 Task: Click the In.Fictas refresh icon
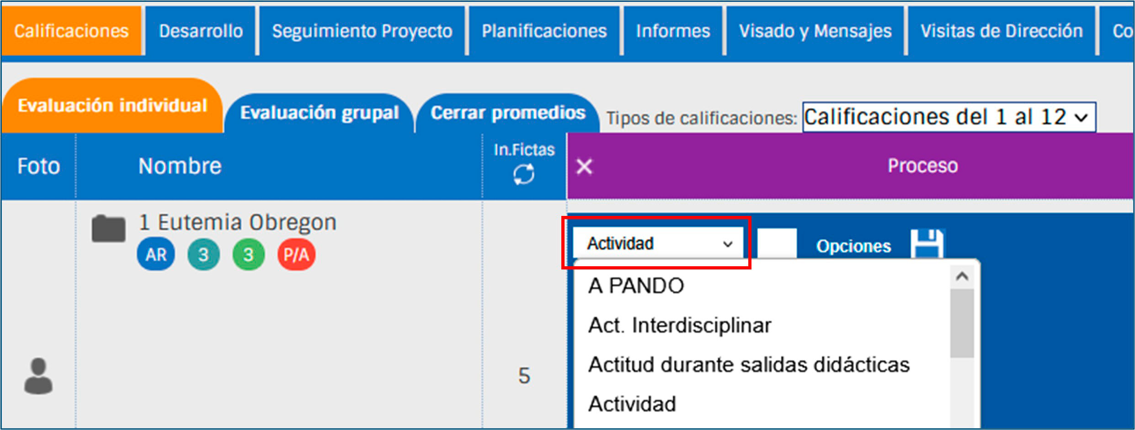[x=523, y=175]
